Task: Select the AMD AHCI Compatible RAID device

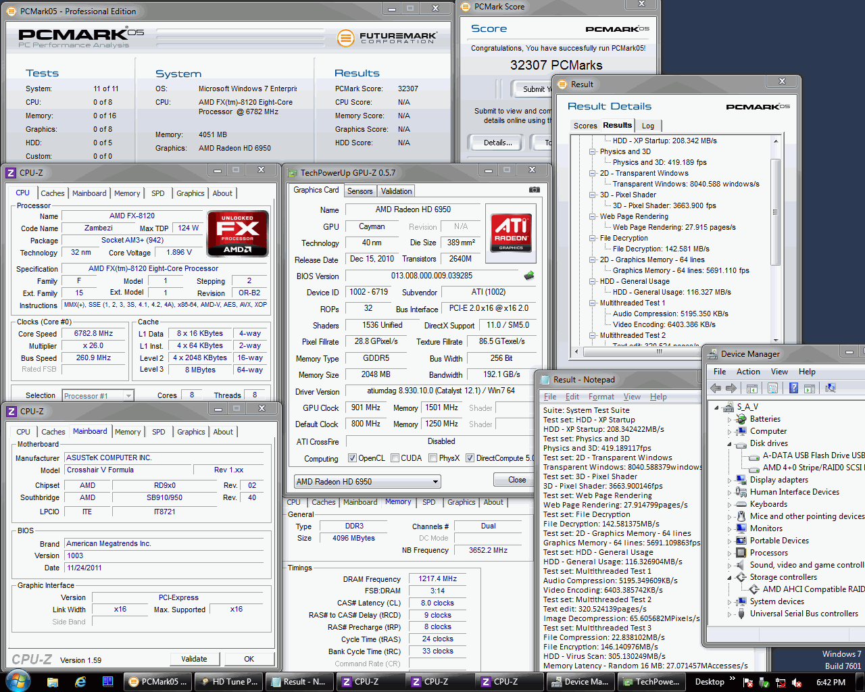Action: [x=814, y=589]
